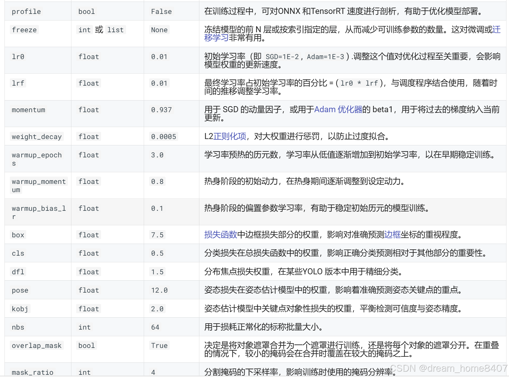The width and height of the screenshot is (509, 377).
Task: Select the overlap_mask parameter name
Action: point(37,346)
